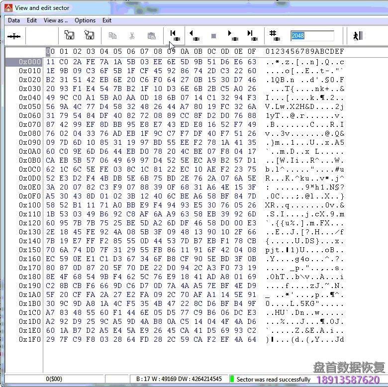Click the Copy icon in the toolbar
Screen dimensions: 388x387
[x=112, y=36]
